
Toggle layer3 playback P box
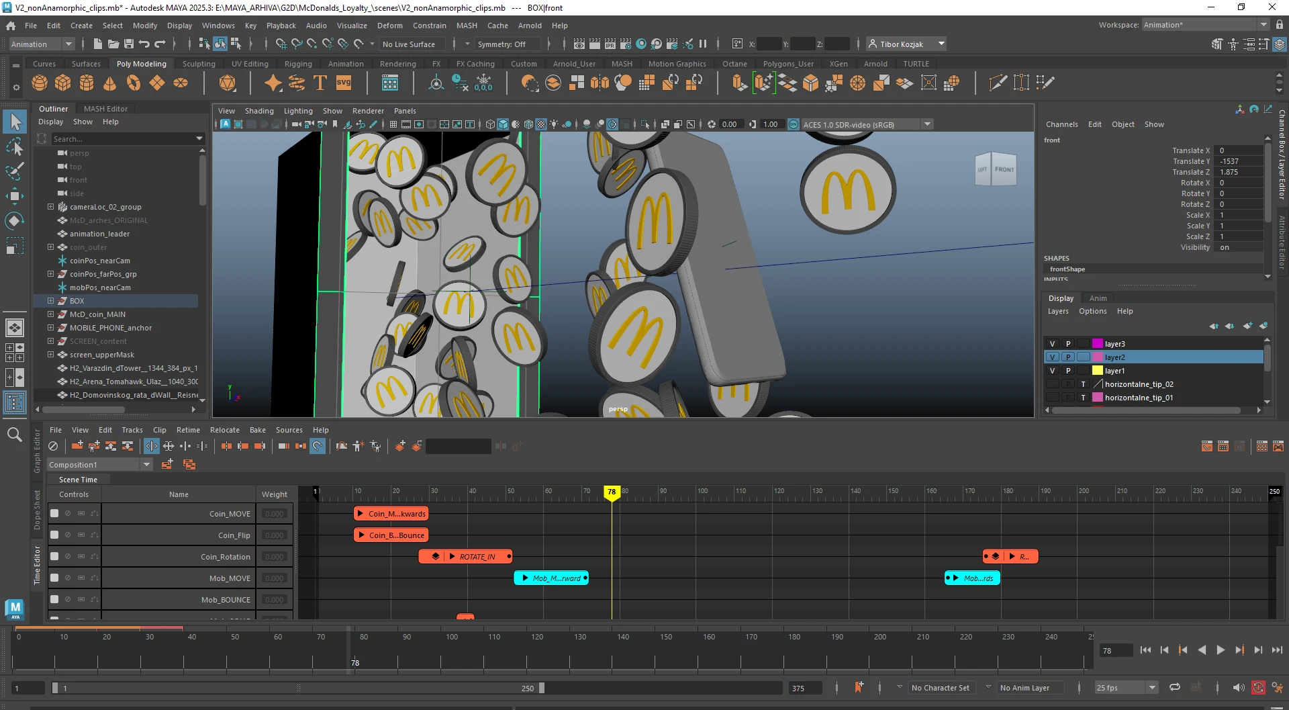point(1068,344)
